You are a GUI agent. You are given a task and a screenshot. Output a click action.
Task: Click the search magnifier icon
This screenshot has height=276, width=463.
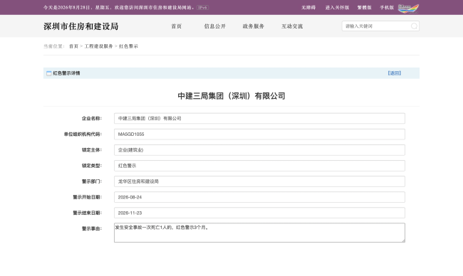(x=414, y=26)
